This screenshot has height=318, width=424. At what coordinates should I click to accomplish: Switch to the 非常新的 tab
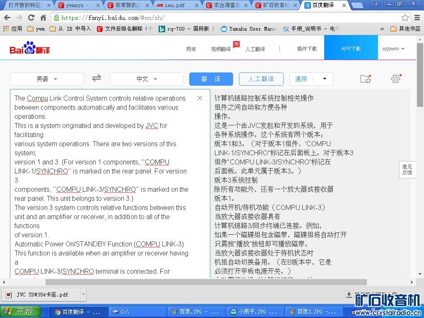(128, 5)
